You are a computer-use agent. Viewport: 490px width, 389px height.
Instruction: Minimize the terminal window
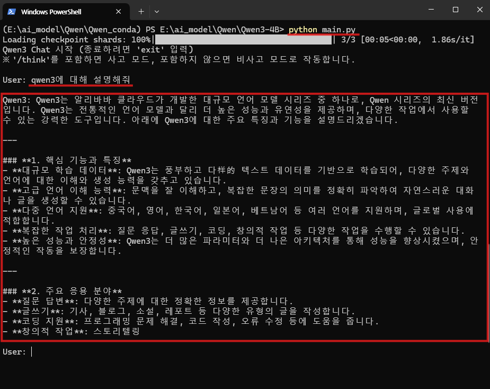coord(431,10)
